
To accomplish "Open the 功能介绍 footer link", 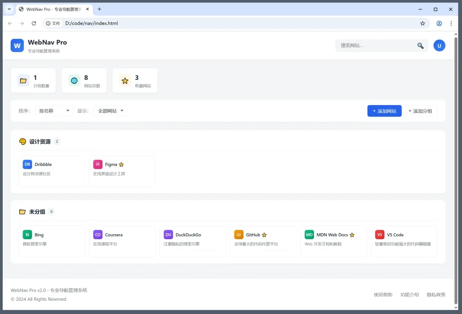I will [409, 295].
